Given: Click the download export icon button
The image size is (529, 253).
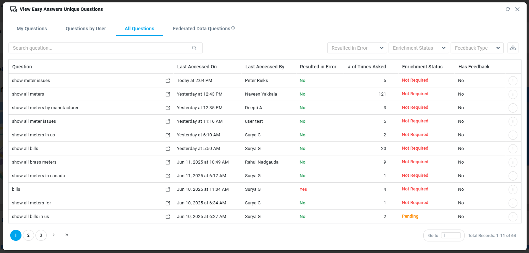Looking at the screenshot, I should click(513, 48).
